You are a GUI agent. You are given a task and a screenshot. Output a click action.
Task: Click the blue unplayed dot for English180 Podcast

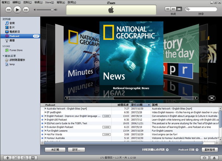(42, 120)
